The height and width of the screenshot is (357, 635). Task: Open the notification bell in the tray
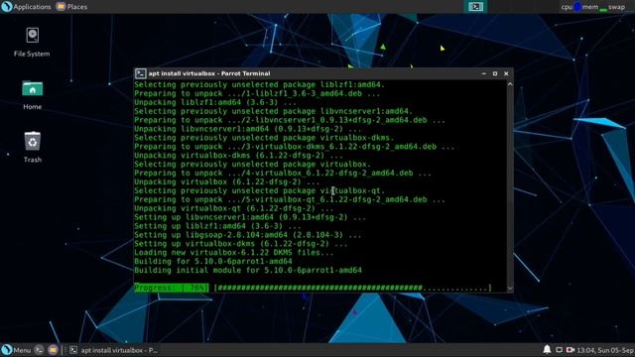[x=547, y=350]
